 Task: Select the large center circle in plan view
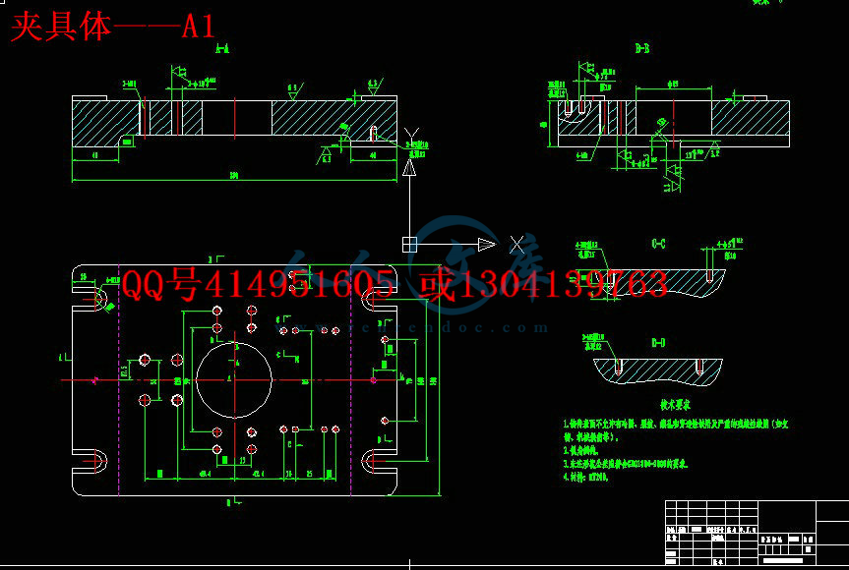(234, 379)
